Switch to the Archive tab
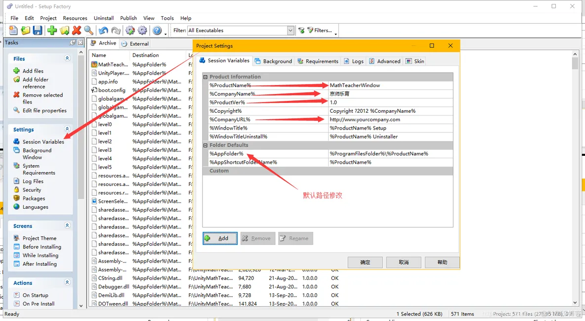The height and width of the screenshot is (321, 585). [x=104, y=44]
